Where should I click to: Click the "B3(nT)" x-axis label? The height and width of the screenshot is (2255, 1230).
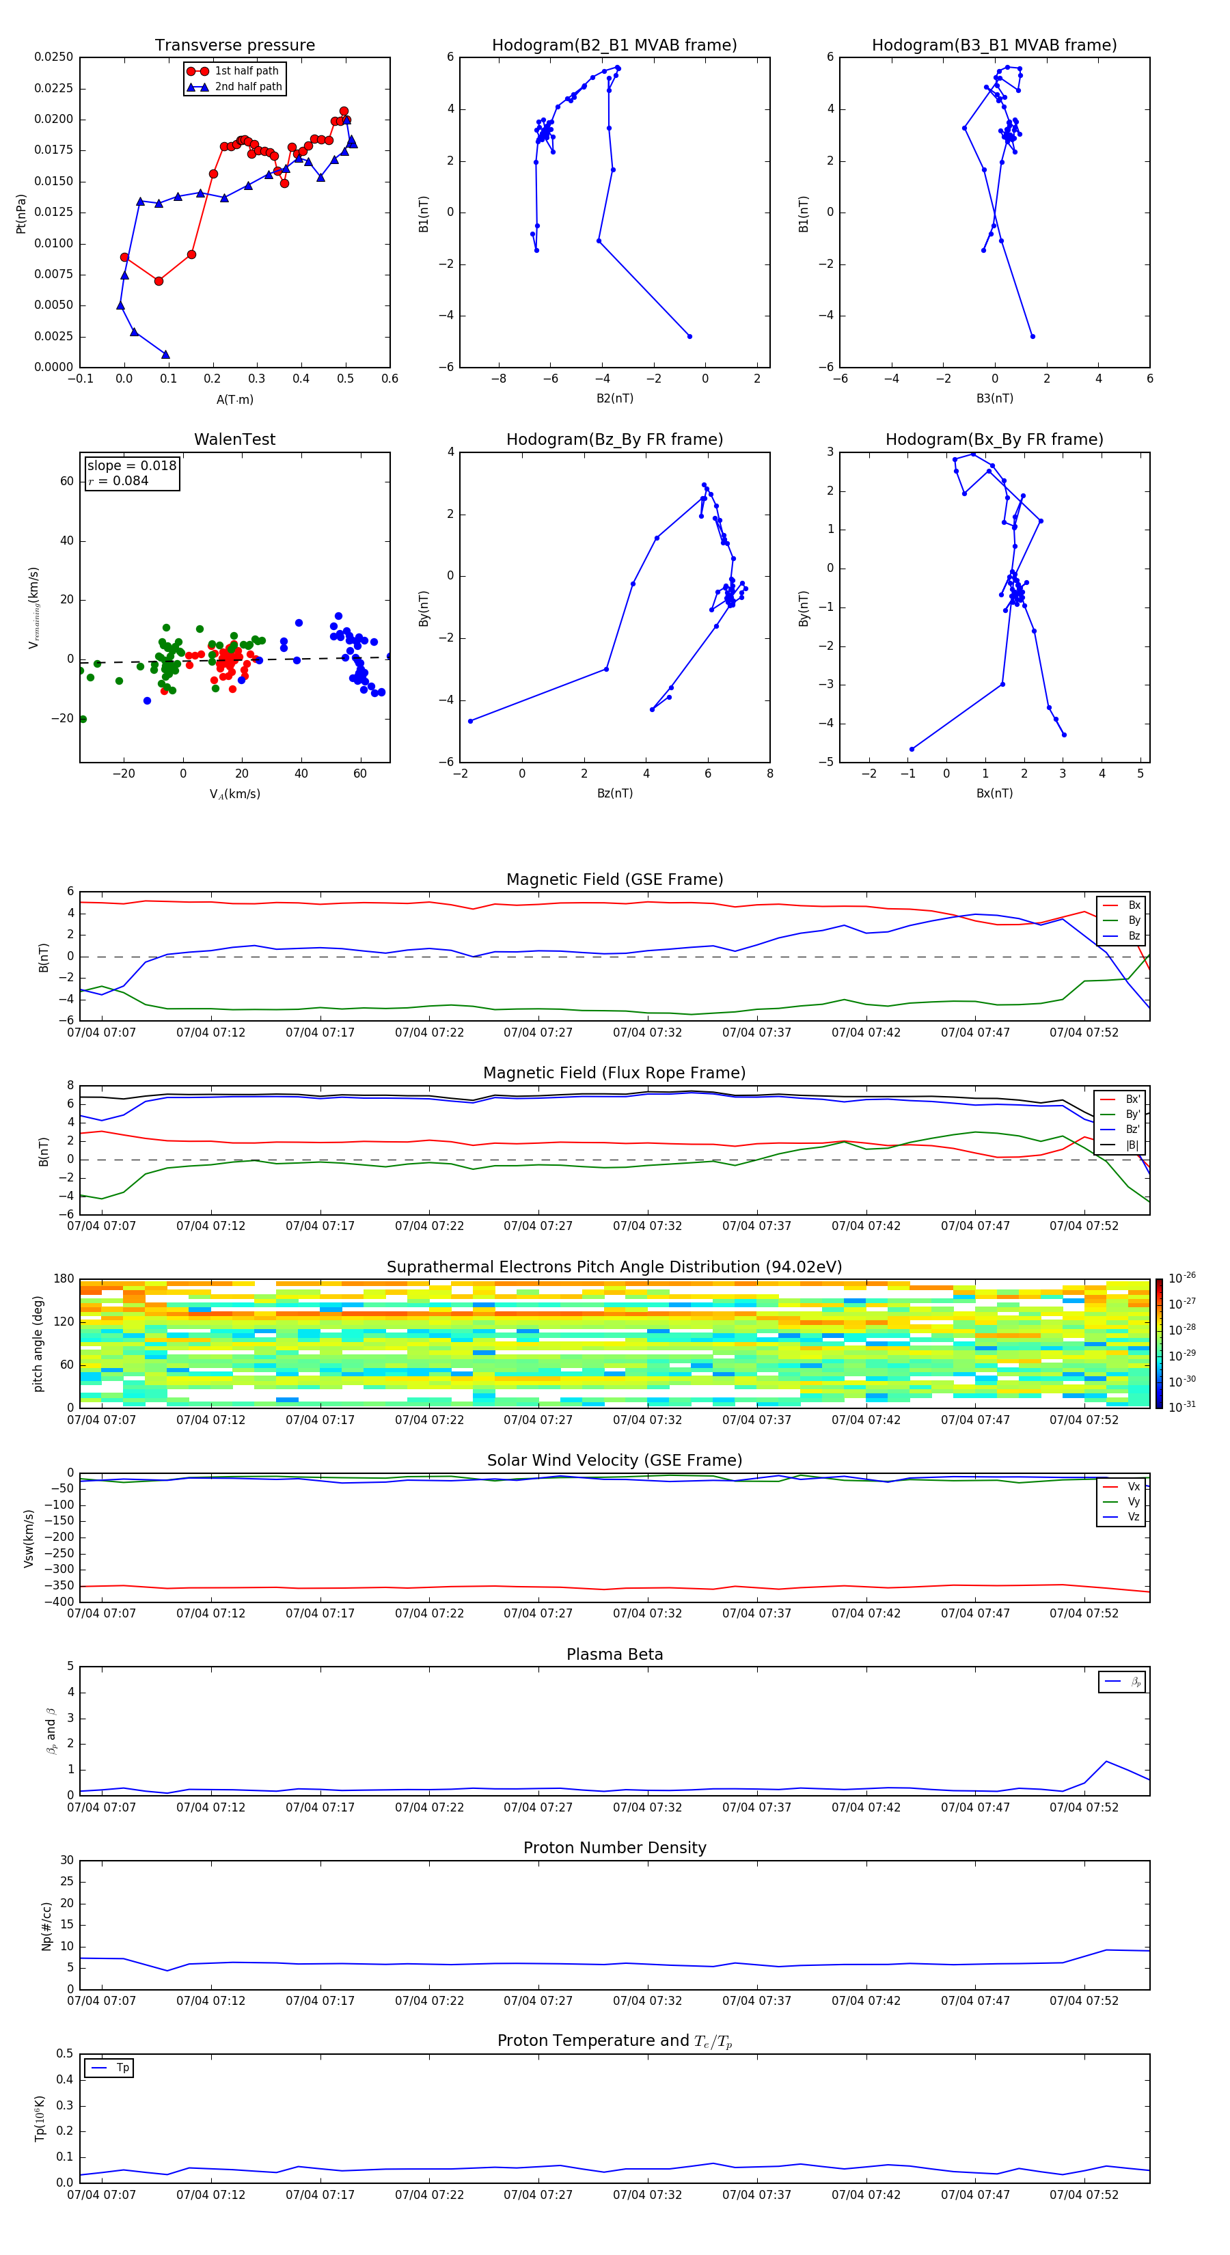994,398
